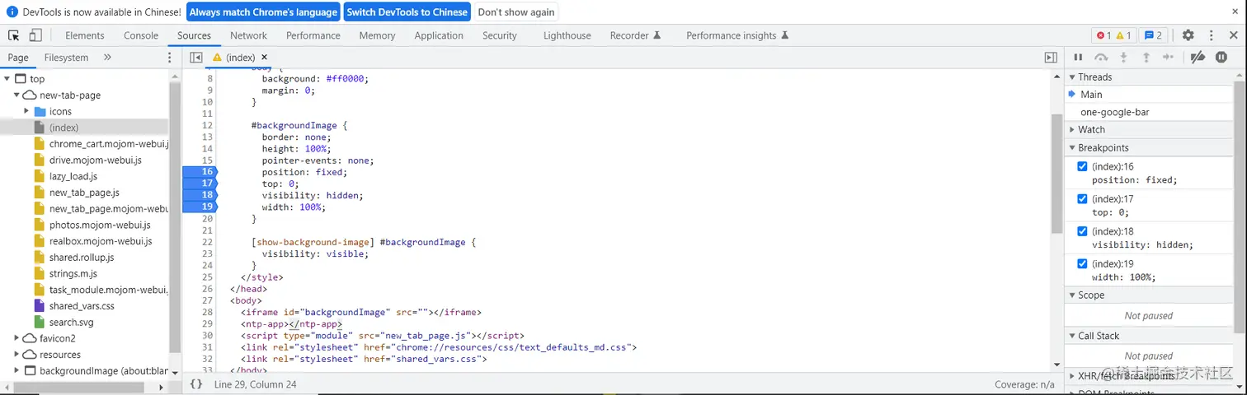Expand the favicon2 tree node
Screen dimensions: 1247x395
coord(16,338)
